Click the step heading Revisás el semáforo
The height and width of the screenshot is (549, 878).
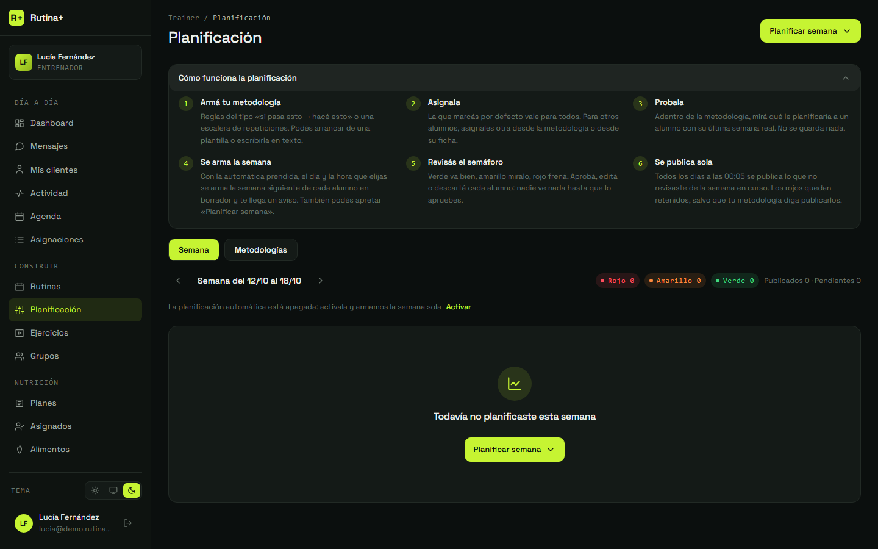465,162
